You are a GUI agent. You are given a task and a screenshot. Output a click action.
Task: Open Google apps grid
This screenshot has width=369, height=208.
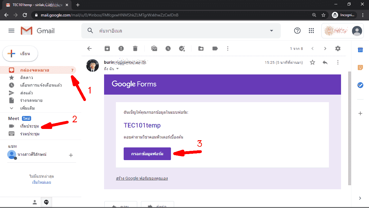coord(311,31)
